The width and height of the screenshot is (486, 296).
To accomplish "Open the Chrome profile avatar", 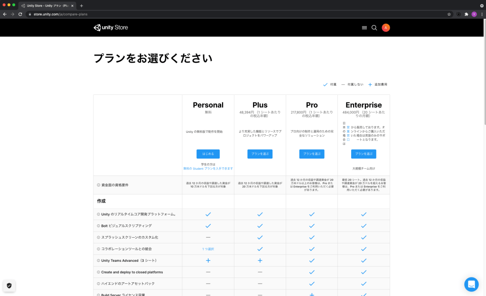I will (474, 14).
